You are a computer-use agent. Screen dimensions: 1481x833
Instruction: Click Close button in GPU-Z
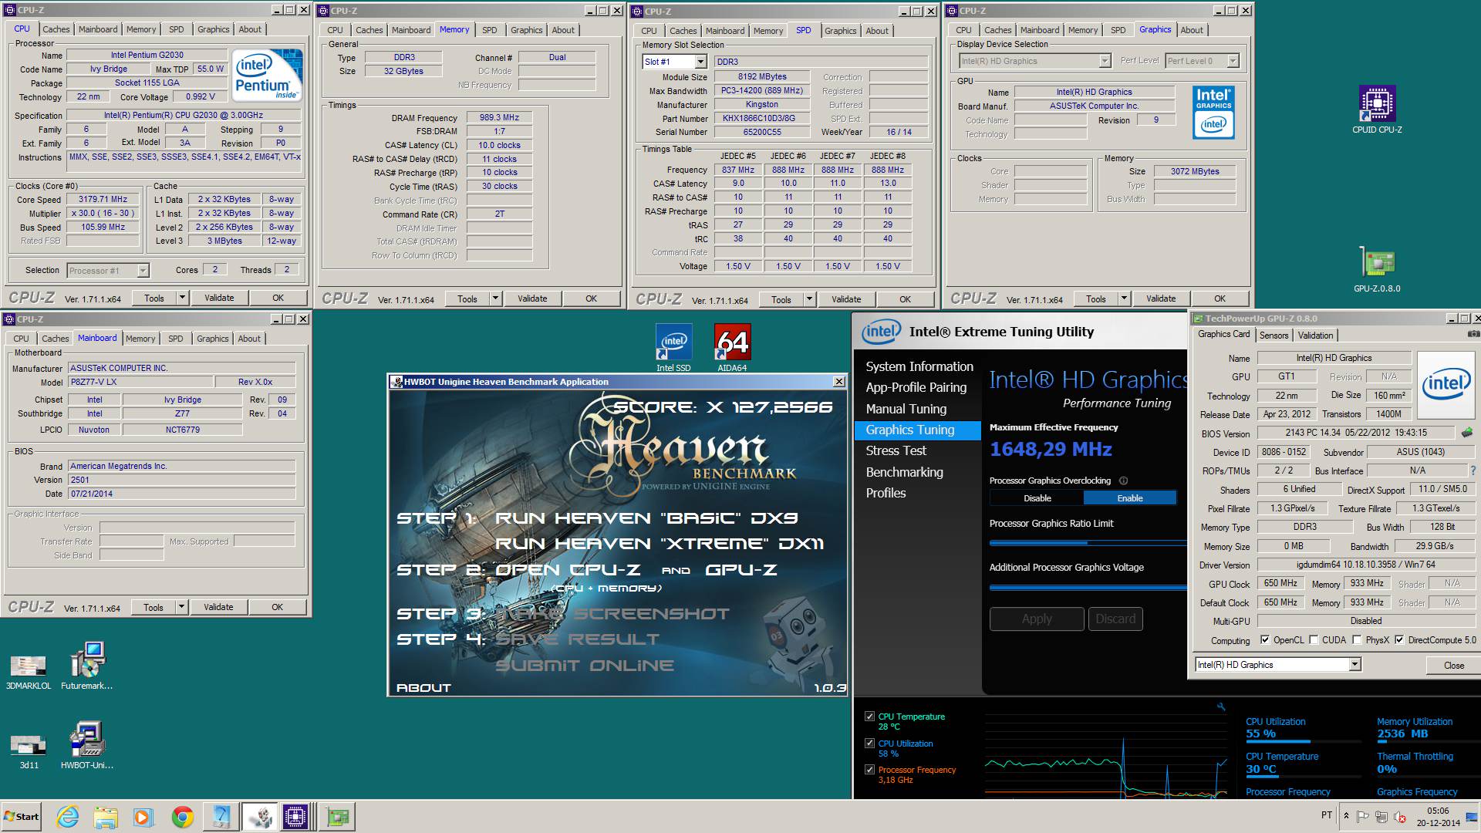[1454, 665]
